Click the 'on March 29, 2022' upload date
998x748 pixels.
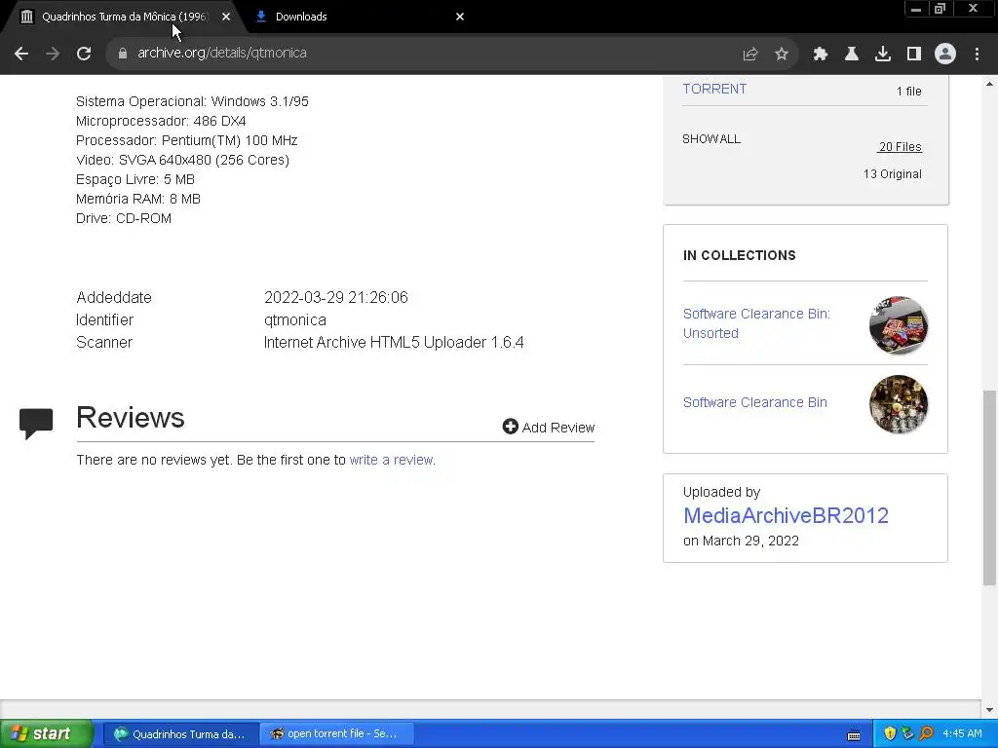click(x=741, y=541)
